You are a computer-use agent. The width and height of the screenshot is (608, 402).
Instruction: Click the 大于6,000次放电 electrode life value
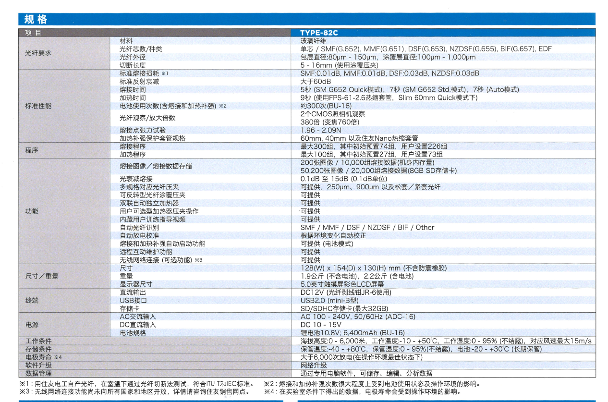361,357
